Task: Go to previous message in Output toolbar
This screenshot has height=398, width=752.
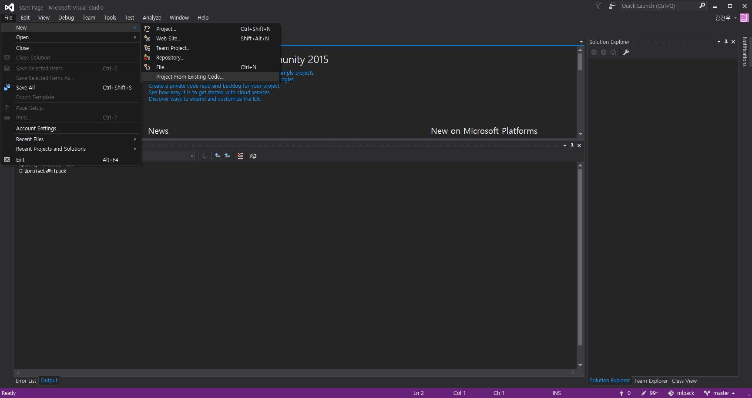Action: click(218, 156)
